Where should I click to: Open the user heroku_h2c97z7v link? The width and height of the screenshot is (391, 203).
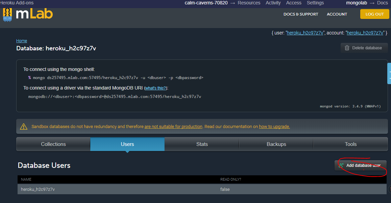(x=305, y=33)
